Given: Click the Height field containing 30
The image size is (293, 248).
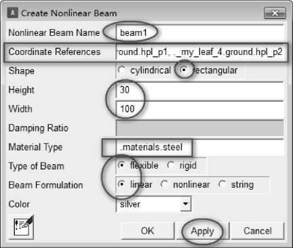Looking at the screenshot, I should coord(200,90).
